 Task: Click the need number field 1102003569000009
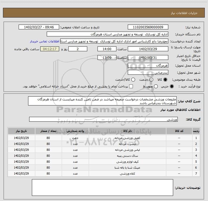click(x=148, y=27)
